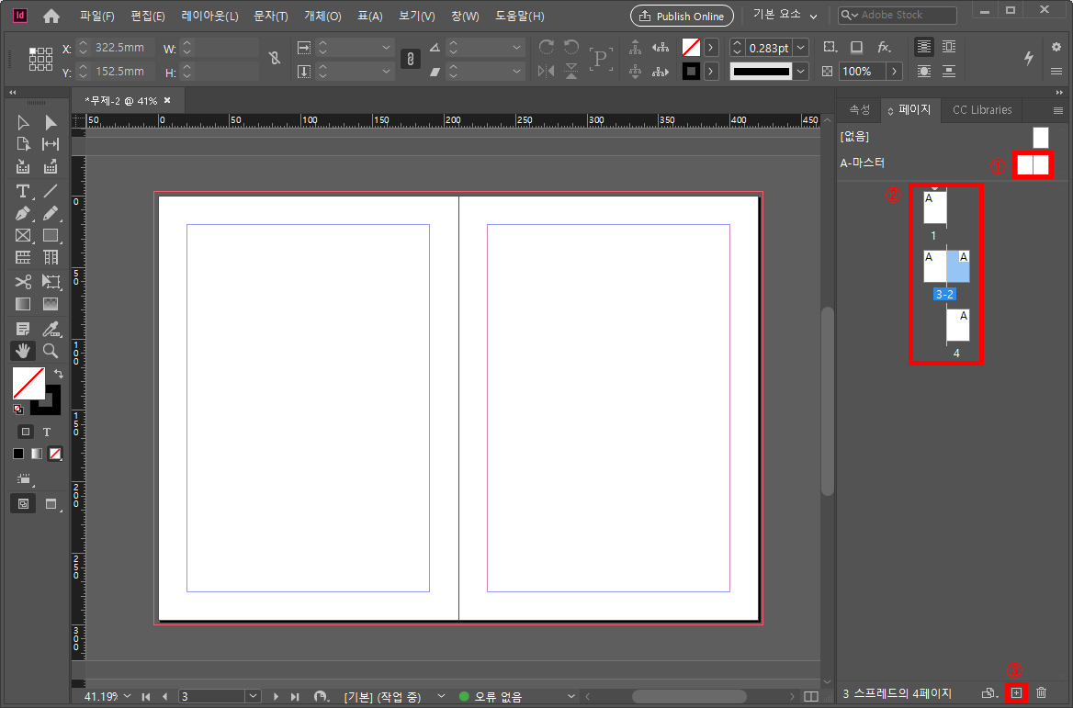Go to the previous page
Screen dimensions: 1073x708
pos(165,696)
